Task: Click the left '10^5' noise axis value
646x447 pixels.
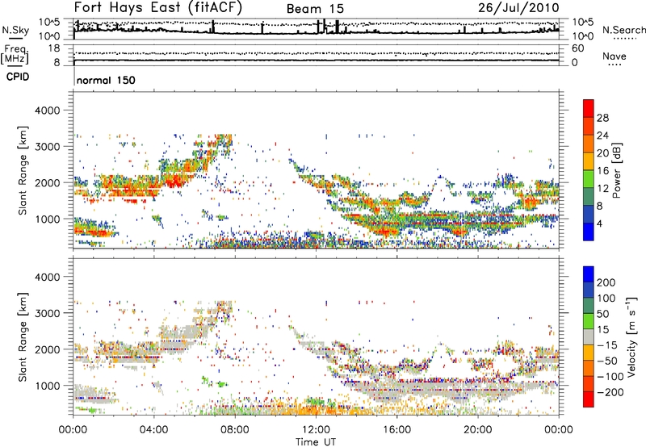Action: pyautogui.click(x=49, y=22)
